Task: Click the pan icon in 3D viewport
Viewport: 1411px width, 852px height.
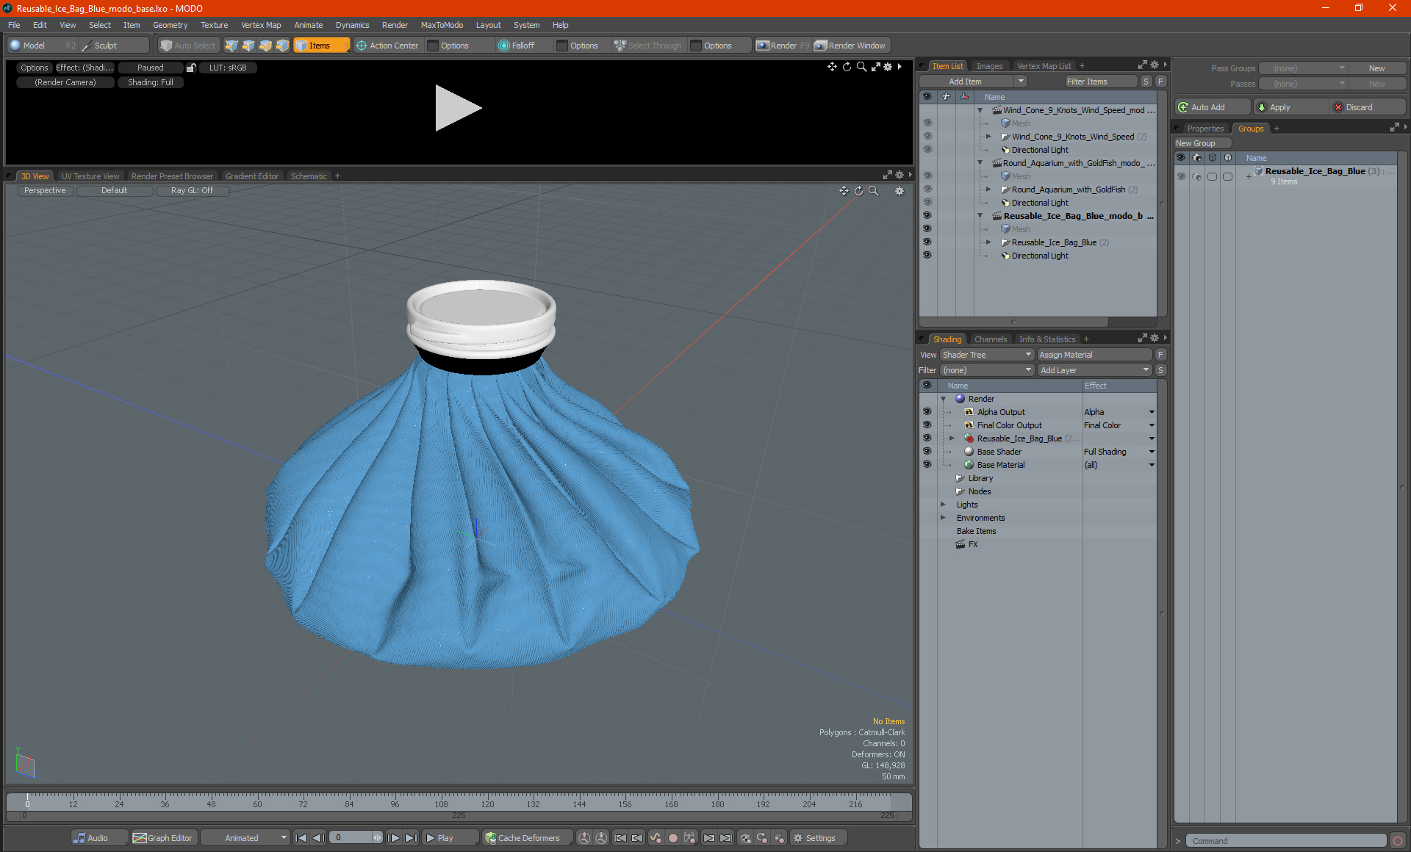Action: click(x=844, y=191)
